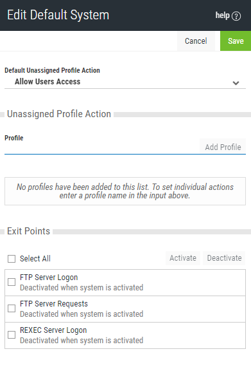This screenshot has height=367, width=251.
Task: Expand the dropdown chevron arrow
Action: [x=236, y=83]
